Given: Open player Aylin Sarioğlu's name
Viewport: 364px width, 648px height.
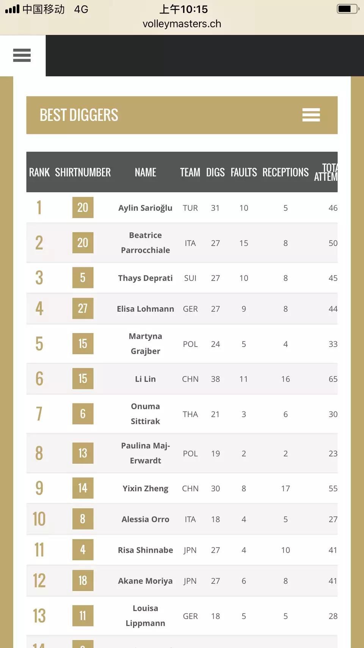Looking at the screenshot, I should [x=145, y=208].
